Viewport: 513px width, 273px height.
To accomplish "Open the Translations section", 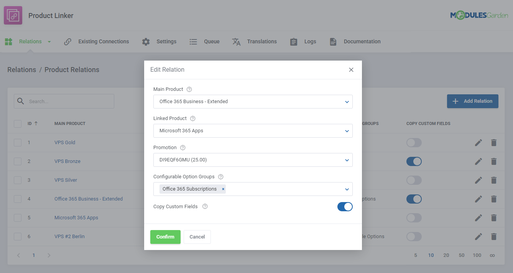I will tap(254, 41).
